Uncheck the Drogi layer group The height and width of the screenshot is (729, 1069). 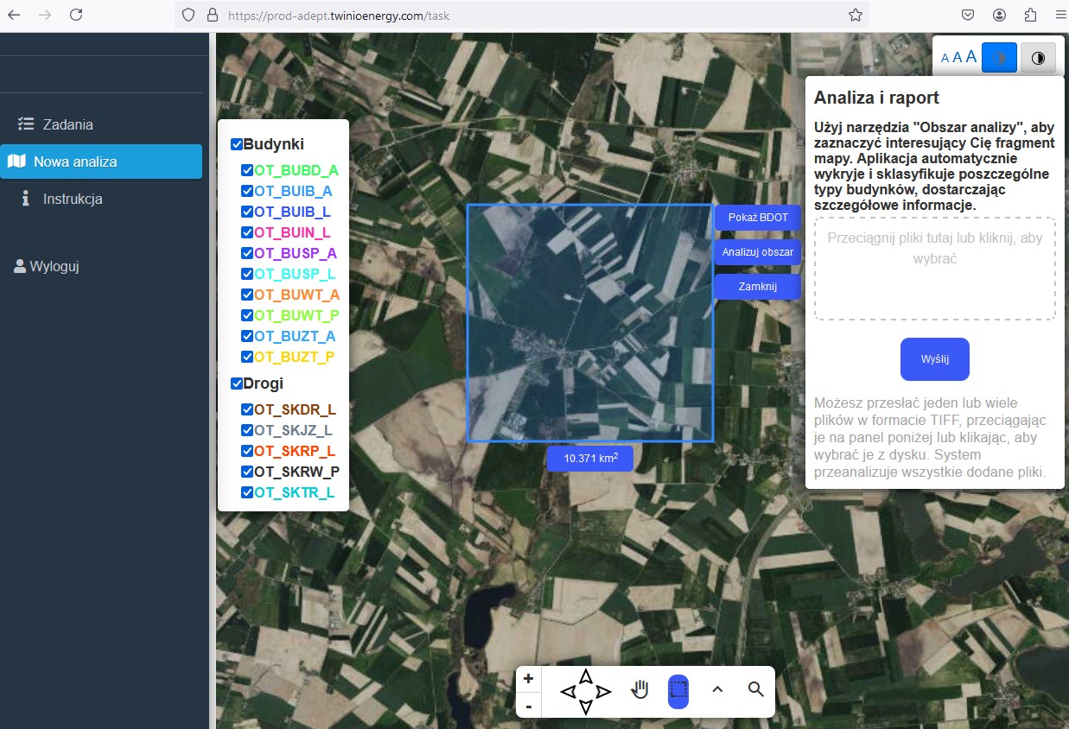click(x=237, y=384)
